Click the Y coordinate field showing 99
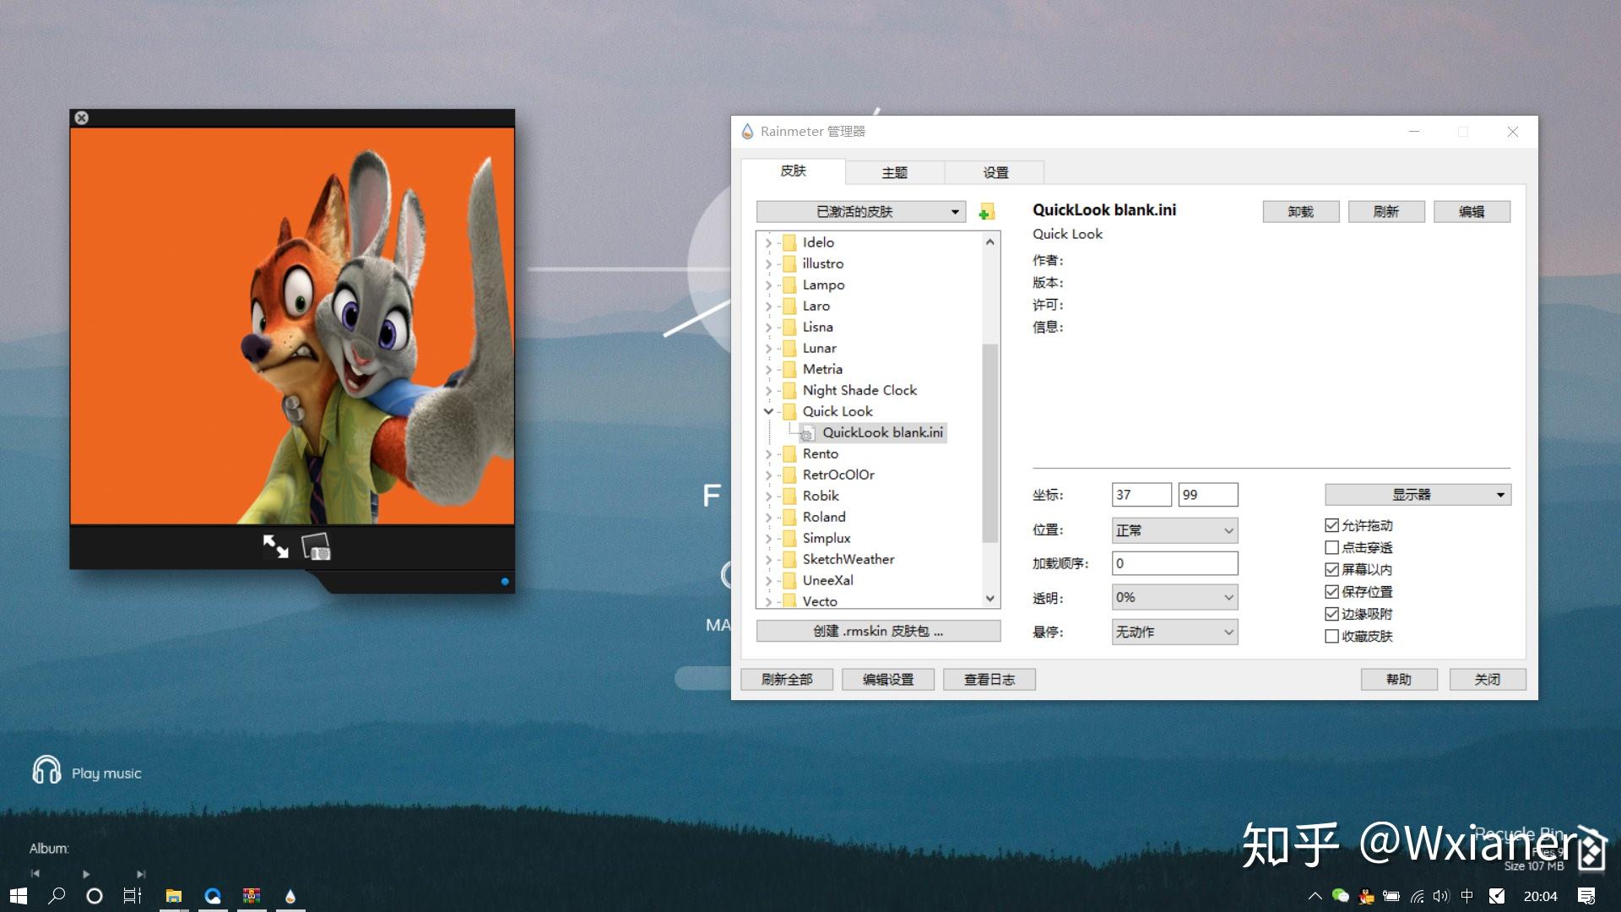1621x912 pixels. [1208, 495]
